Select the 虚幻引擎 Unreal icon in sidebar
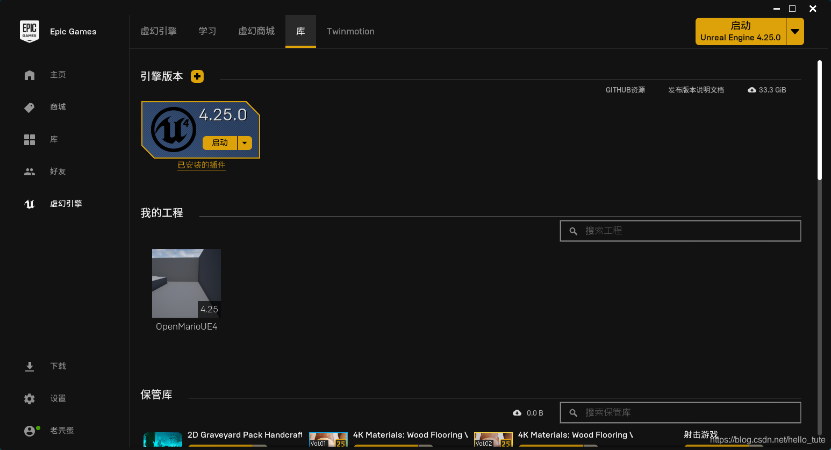 (30, 204)
